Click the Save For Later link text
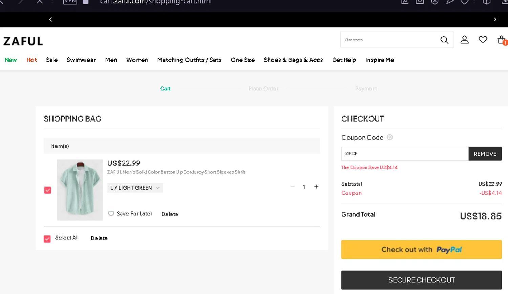 pyautogui.click(x=134, y=214)
